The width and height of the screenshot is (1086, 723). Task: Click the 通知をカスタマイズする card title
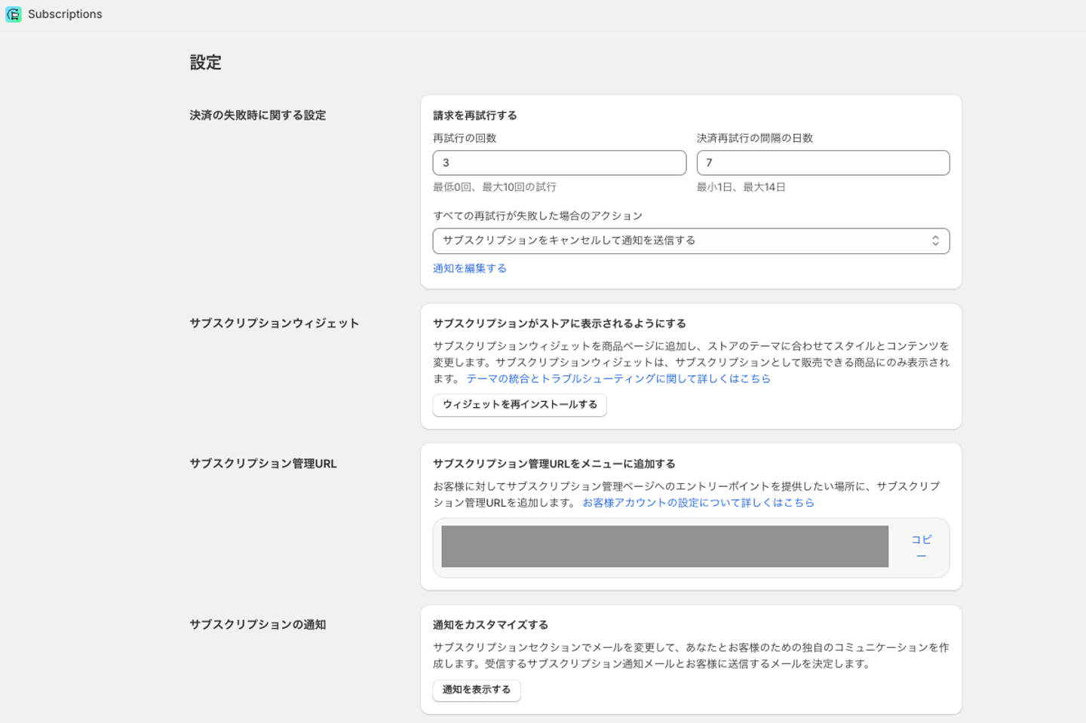click(x=490, y=625)
